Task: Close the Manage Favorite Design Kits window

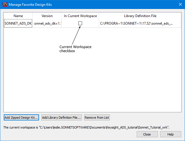Action: tap(180, 5)
